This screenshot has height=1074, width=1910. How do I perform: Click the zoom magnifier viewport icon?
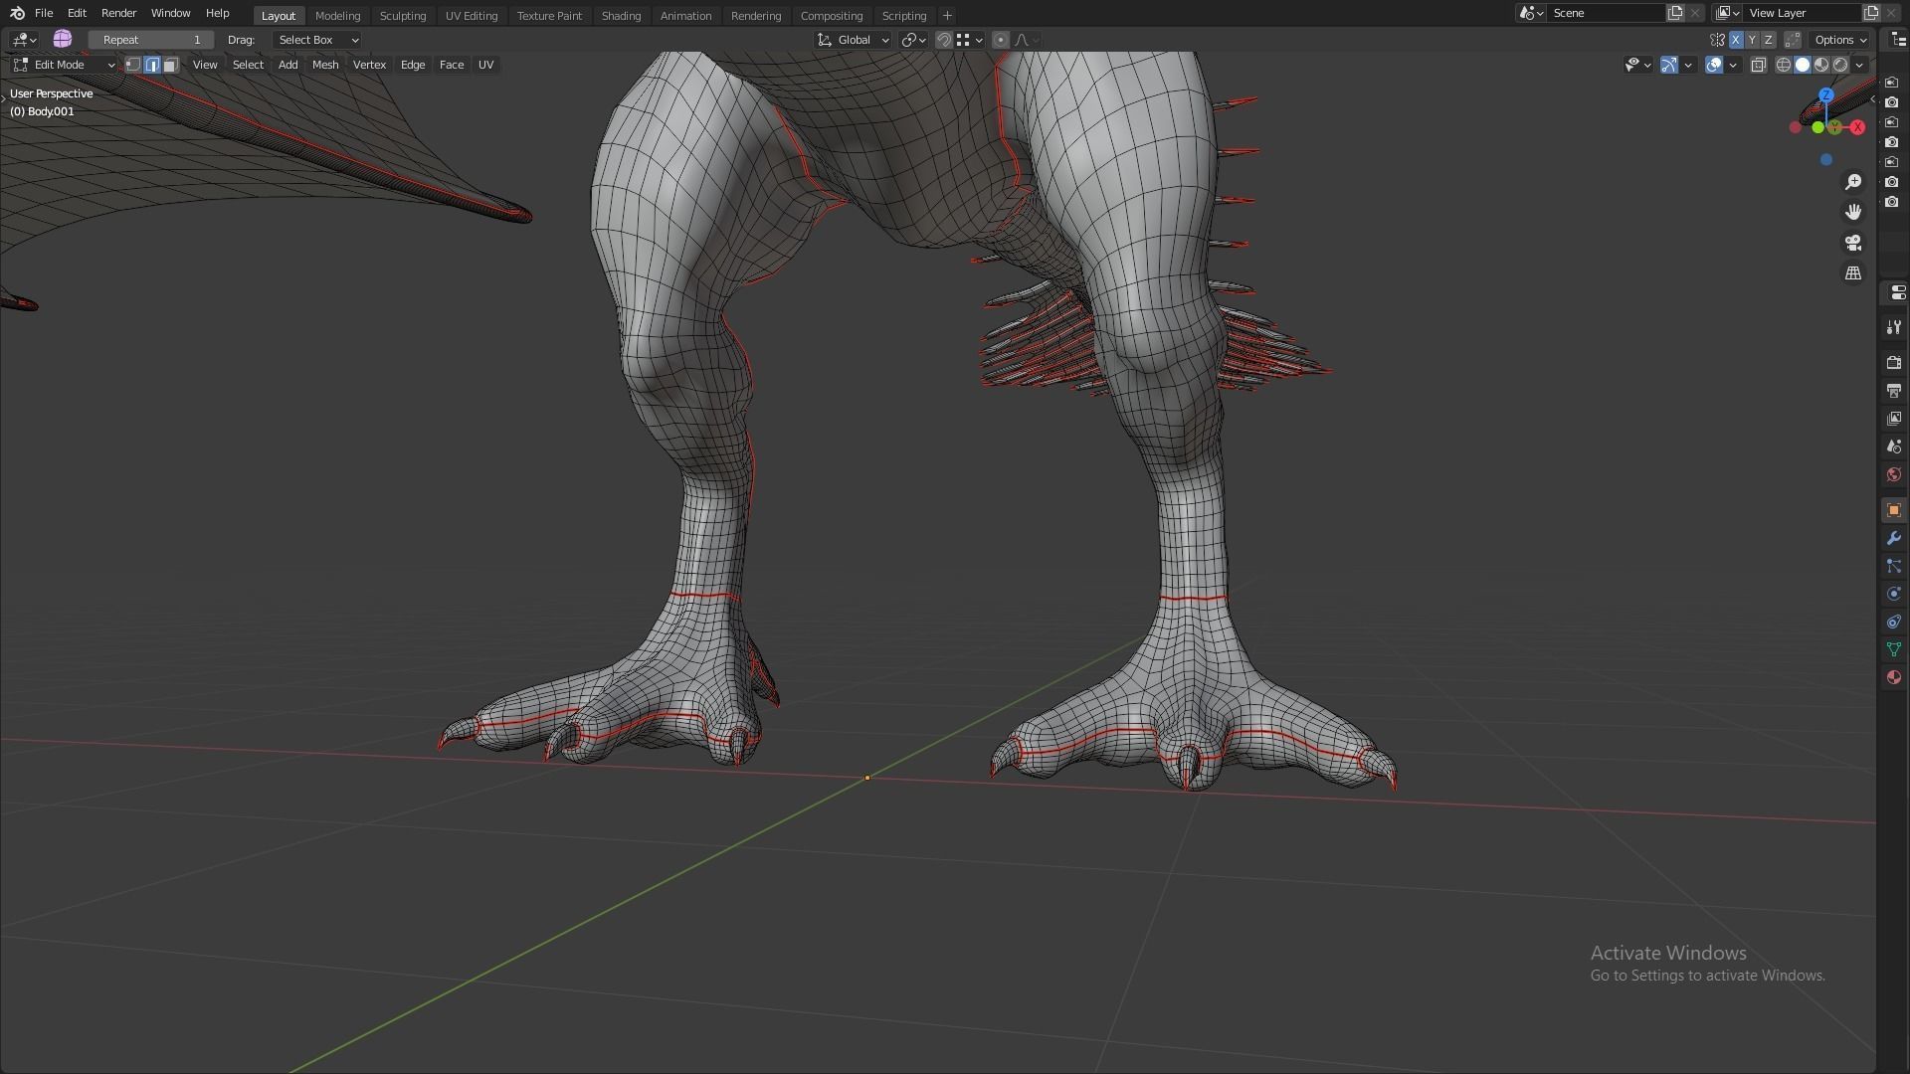pyautogui.click(x=1853, y=182)
